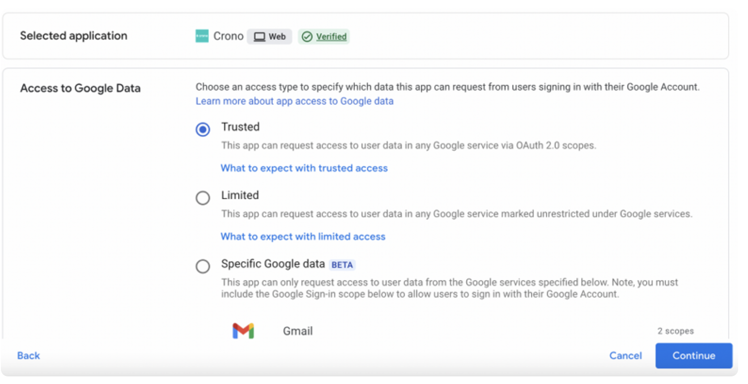Click the Gmail logo icon
Screen dimensions: 748x384
243,331
